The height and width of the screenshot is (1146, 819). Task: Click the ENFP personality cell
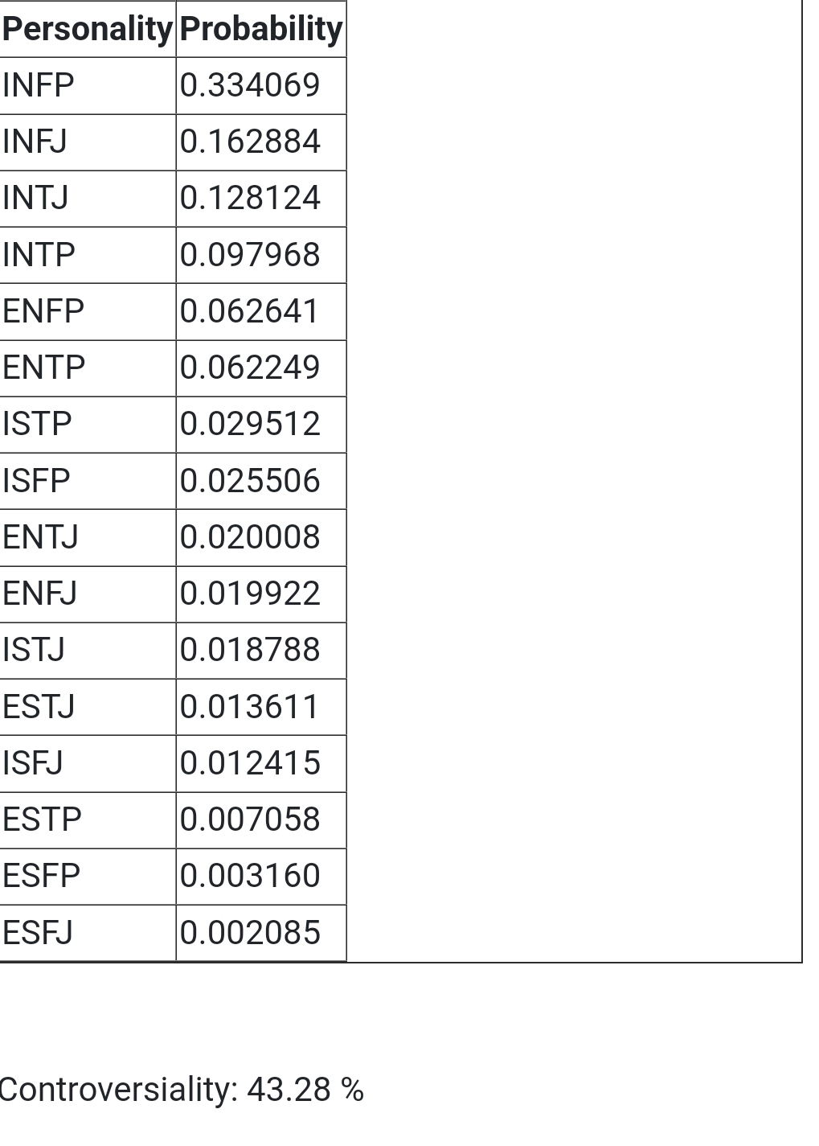pos(87,311)
